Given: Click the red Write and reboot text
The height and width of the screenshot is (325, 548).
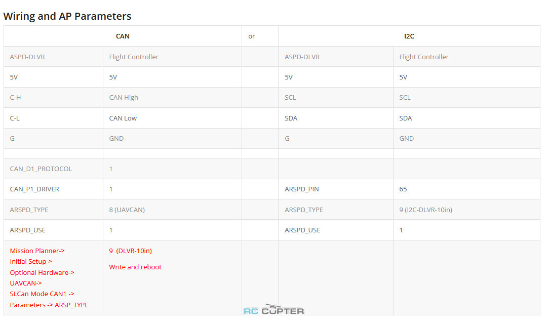Looking at the screenshot, I should click(x=135, y=267).
